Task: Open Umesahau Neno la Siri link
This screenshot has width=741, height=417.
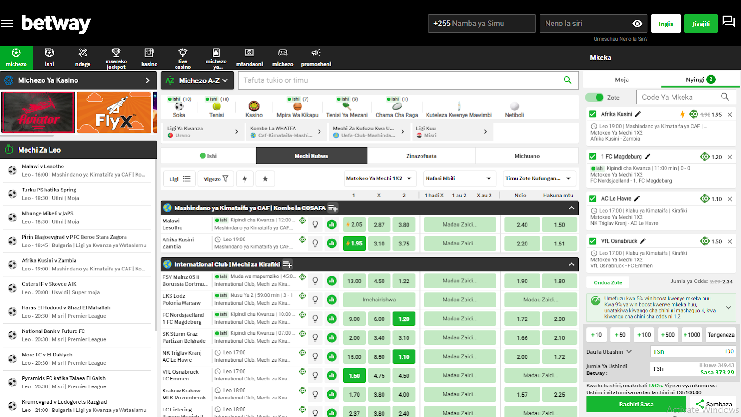Action: click(x=621, y=39)
